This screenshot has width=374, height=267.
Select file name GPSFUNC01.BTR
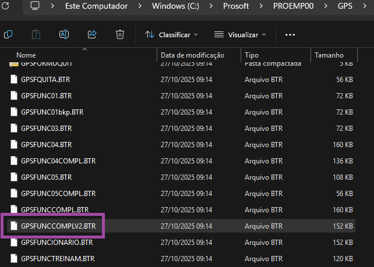(x=46, y=95)
